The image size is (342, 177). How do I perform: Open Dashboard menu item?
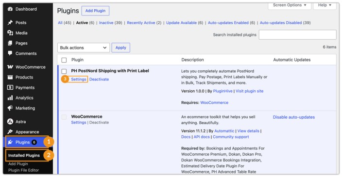26,9
